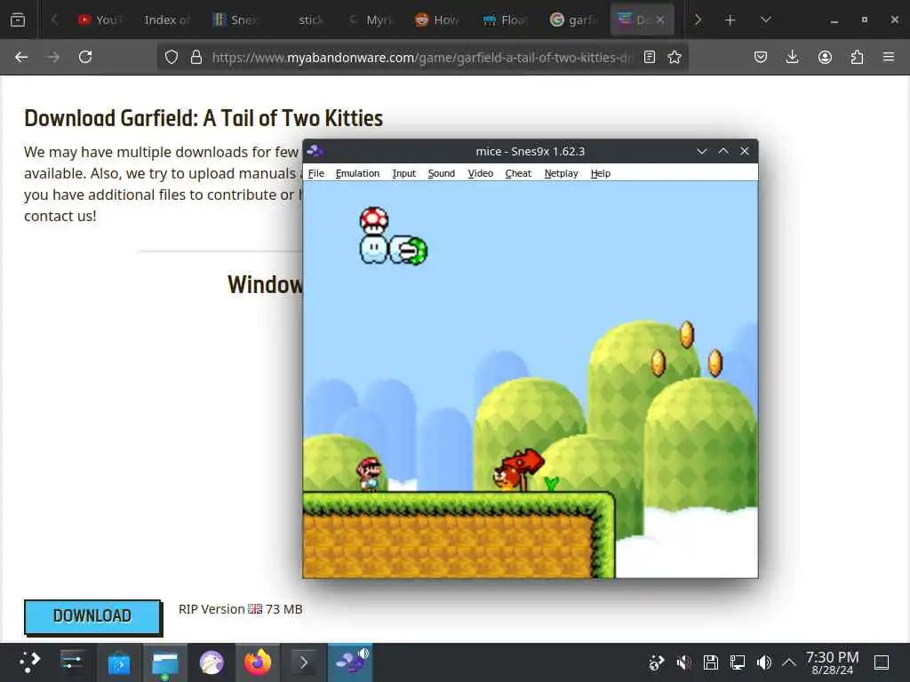Click the 'RIP Version 73 MB' text
Image resolution: width=910 pixels, height=682 pixels.
(x=240, y=609)
